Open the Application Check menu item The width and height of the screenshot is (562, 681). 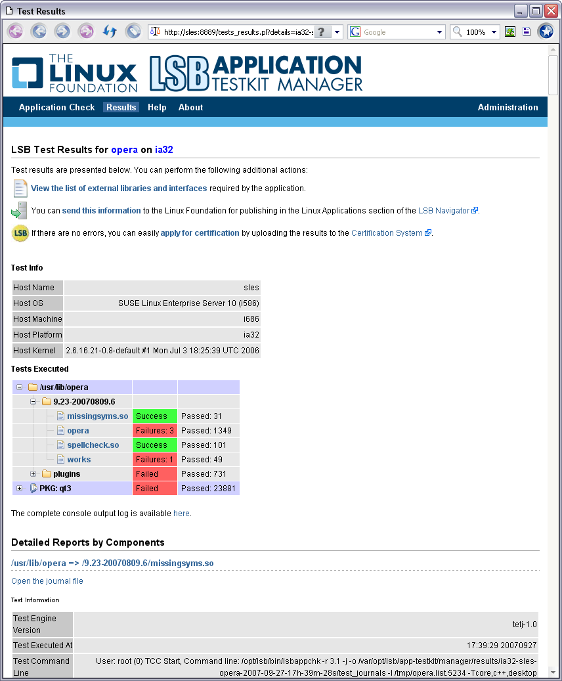pyautogui.click(x=57, y=107)
